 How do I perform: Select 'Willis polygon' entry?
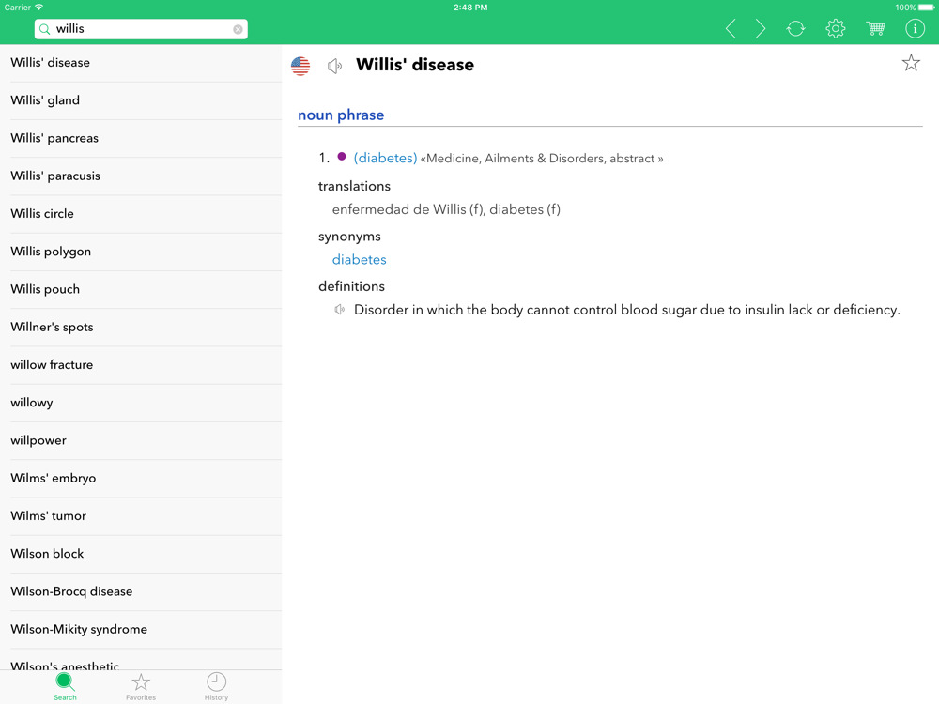coord(141,252)
